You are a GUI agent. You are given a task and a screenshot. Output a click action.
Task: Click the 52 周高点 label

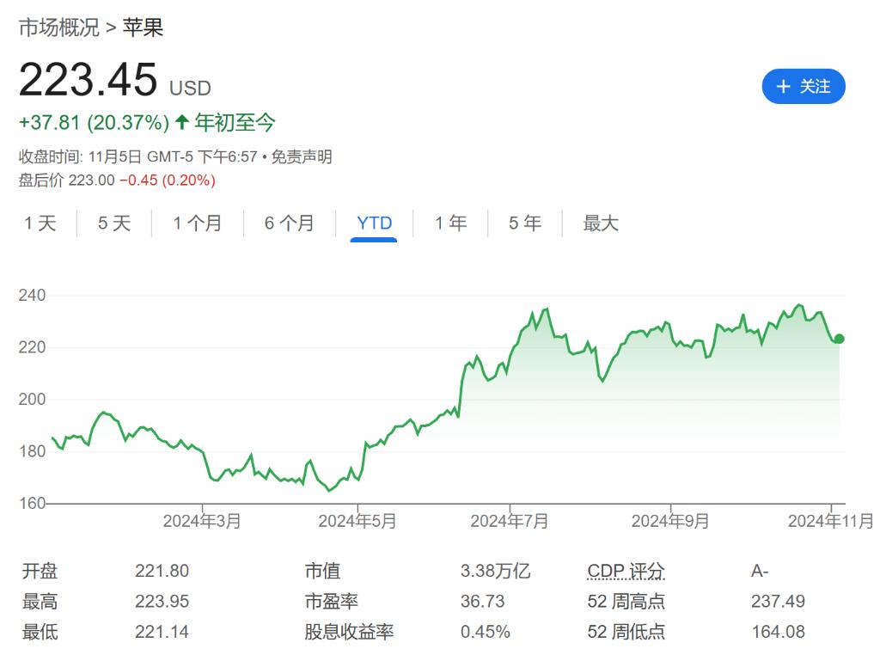coord(626,602)
